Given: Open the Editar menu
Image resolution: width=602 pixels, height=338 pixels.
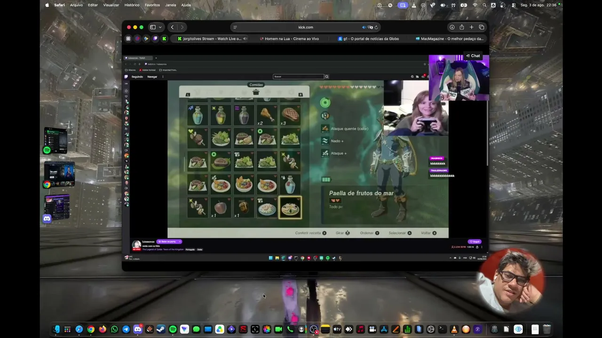Looking at the screenshot, I should point(93,5).
